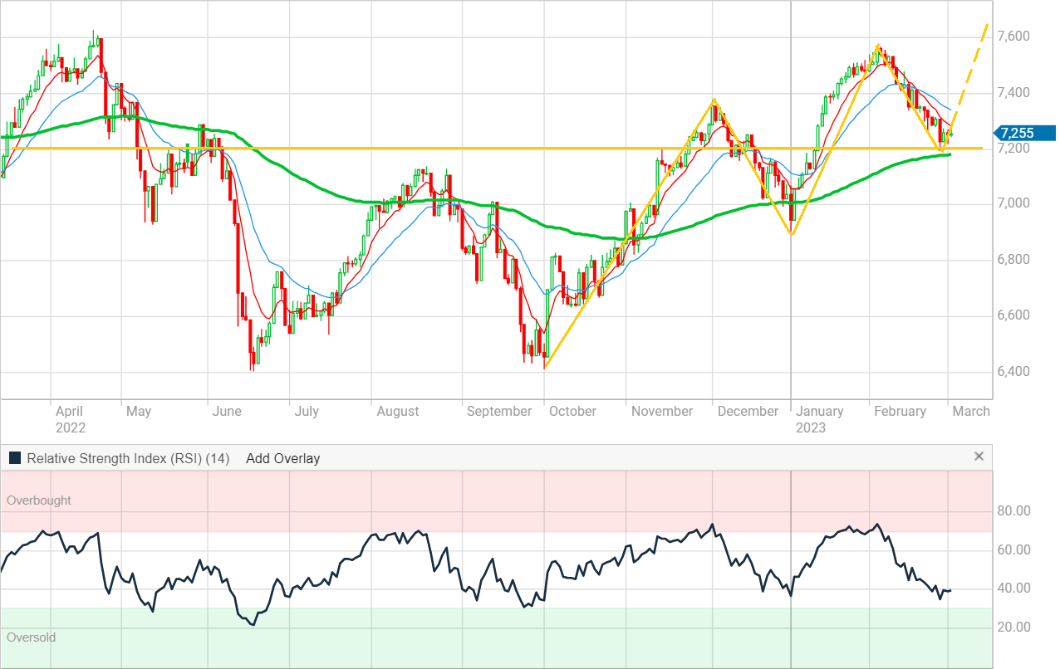Select the January 2023 date label

tap(819, 418)
